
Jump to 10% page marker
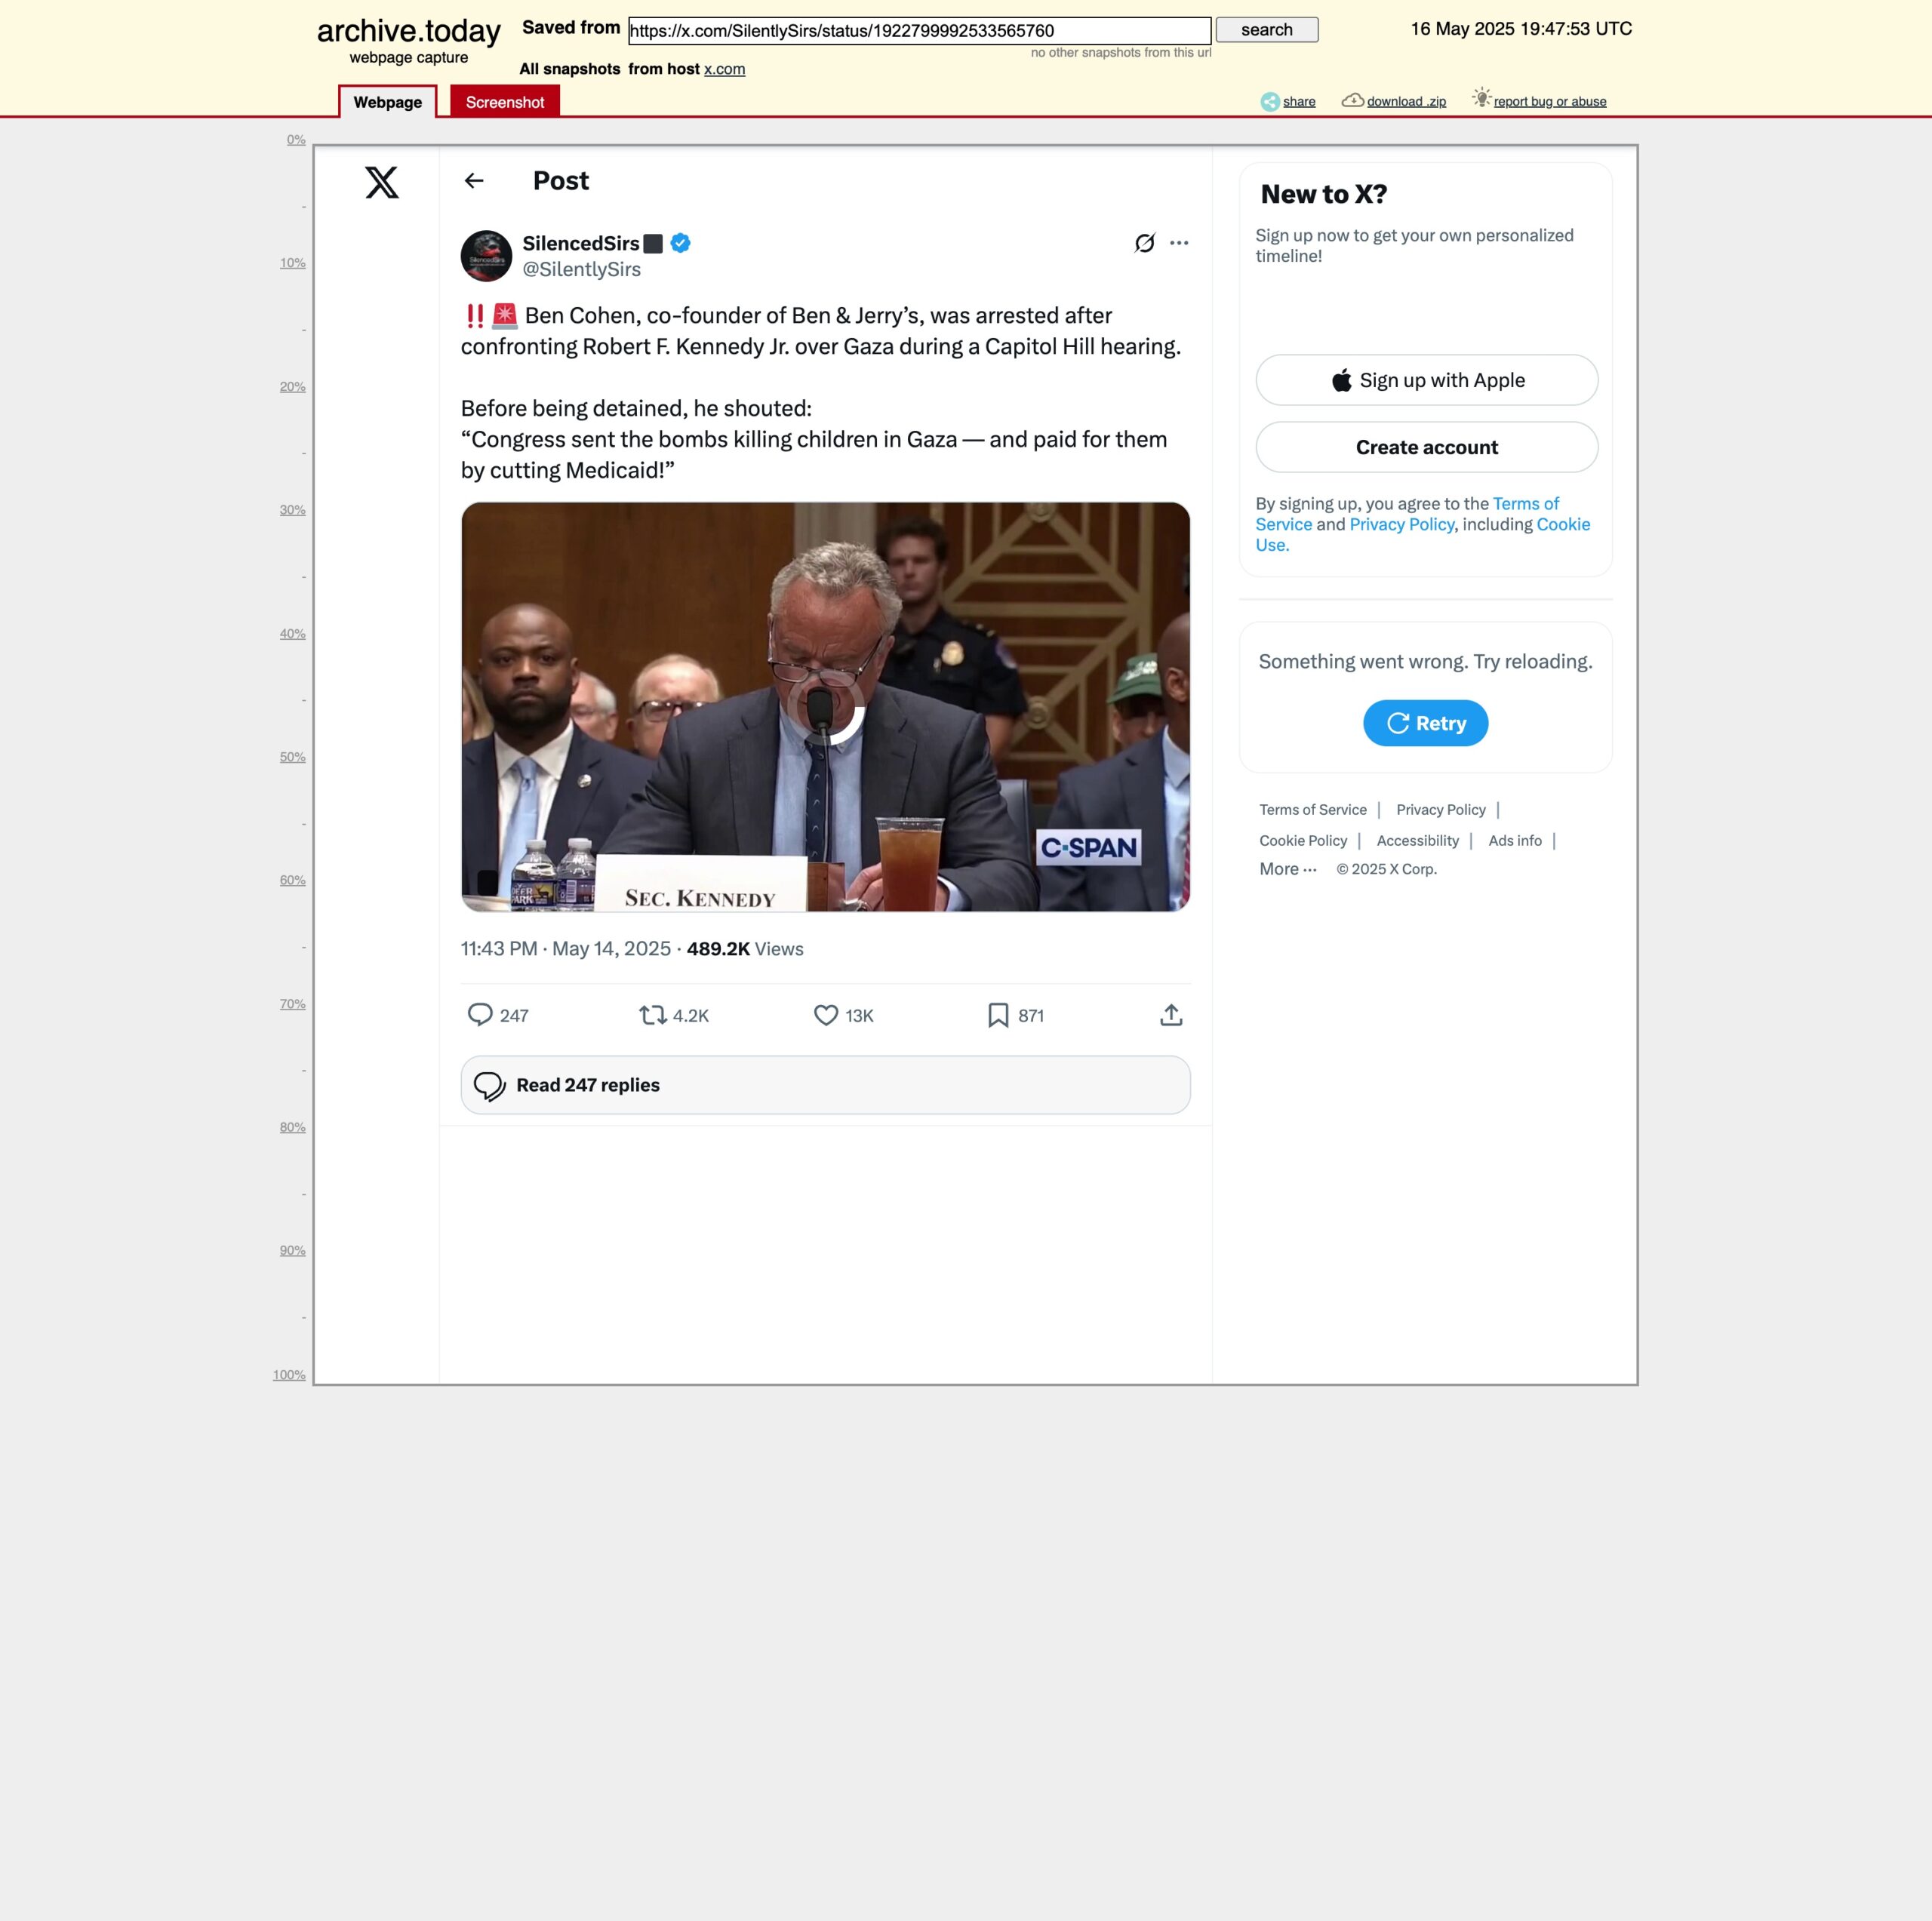tap(292, 263)
